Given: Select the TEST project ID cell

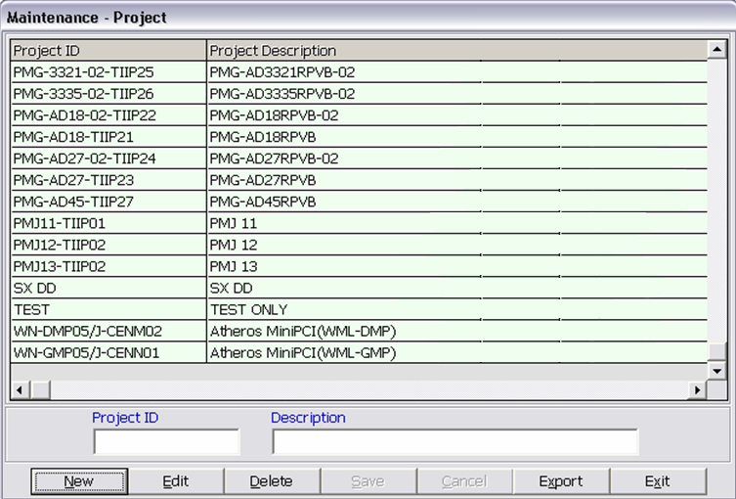Looking at the screenshot, I should tap(108, 309).
